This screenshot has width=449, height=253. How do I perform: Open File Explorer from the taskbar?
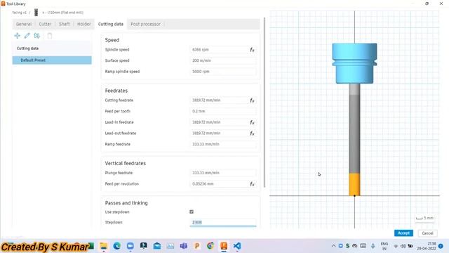[103, 246]
